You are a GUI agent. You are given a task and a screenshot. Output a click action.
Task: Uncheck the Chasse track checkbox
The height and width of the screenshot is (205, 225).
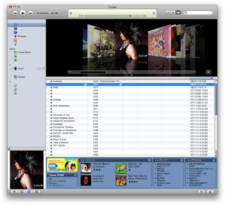(x=51, y=100)
